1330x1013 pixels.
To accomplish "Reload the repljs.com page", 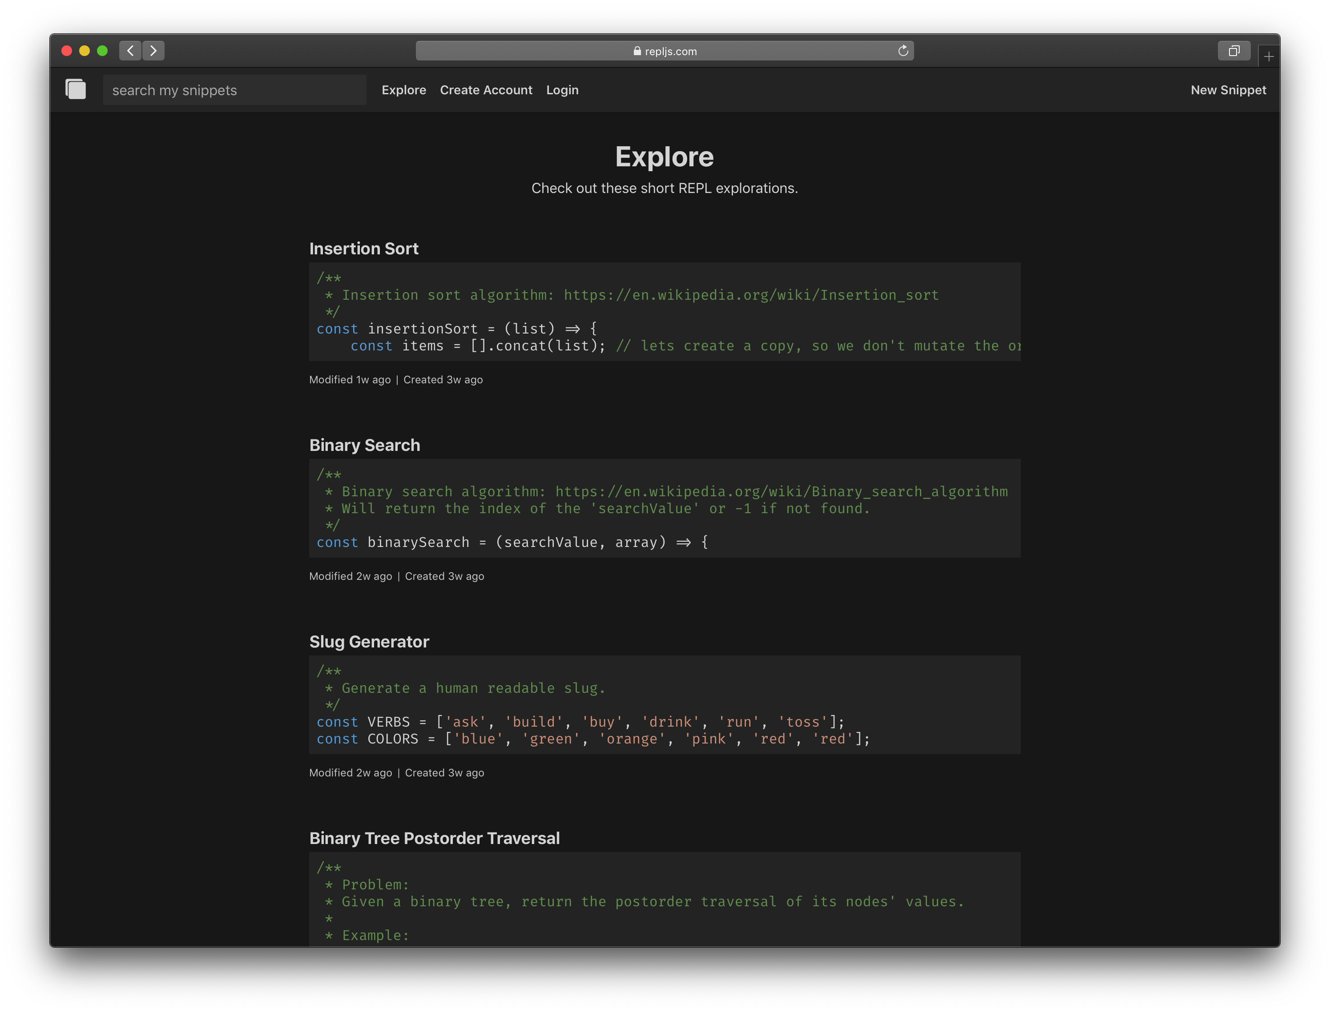I will [903, 51].
